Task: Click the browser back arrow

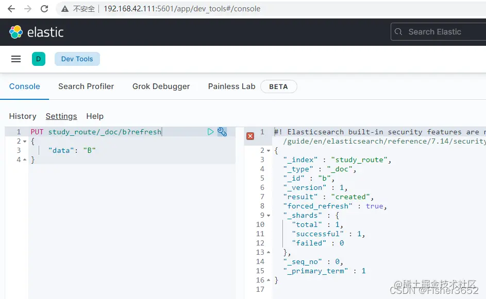Action: point(11,9)
